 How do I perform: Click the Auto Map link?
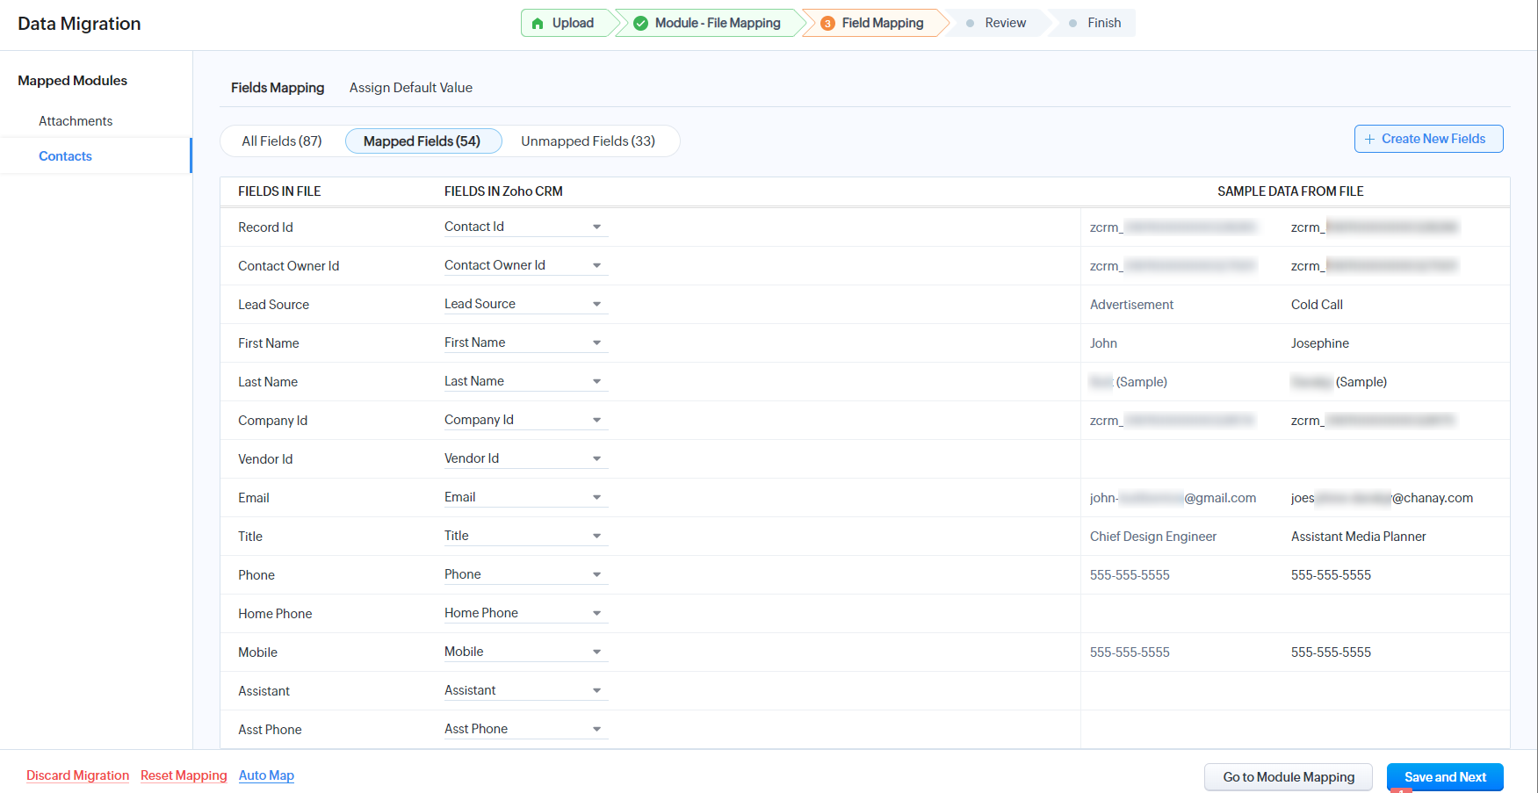pos(266,775)
